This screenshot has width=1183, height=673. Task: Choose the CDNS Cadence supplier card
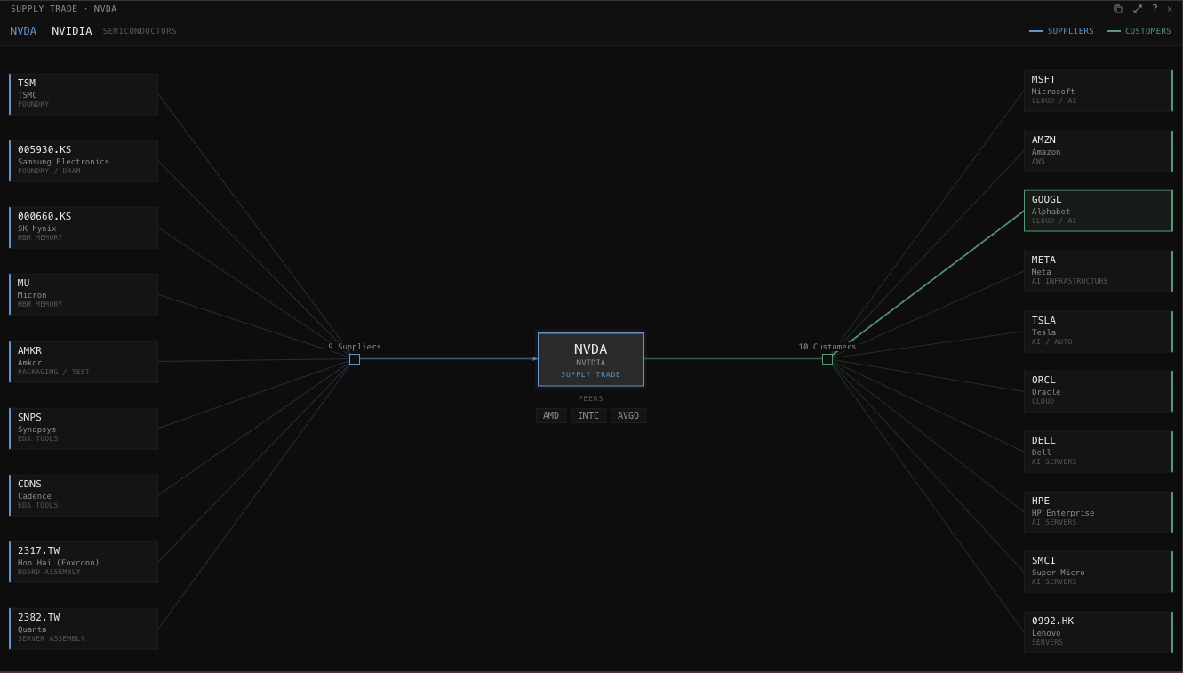(84, 495)
